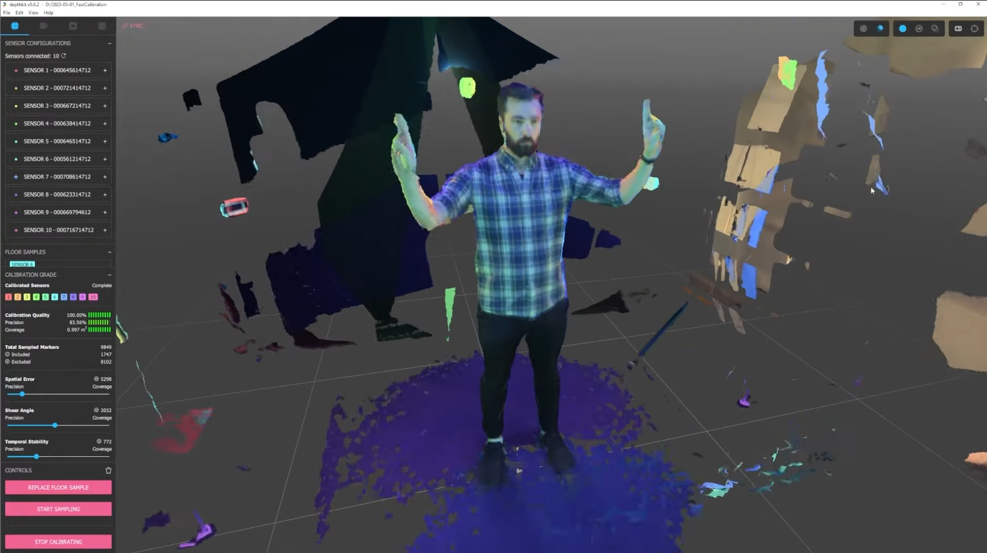Collapse the Sensor Configurations section
The height and width of the screenshot is (553, 987).
tap(110, 43)
